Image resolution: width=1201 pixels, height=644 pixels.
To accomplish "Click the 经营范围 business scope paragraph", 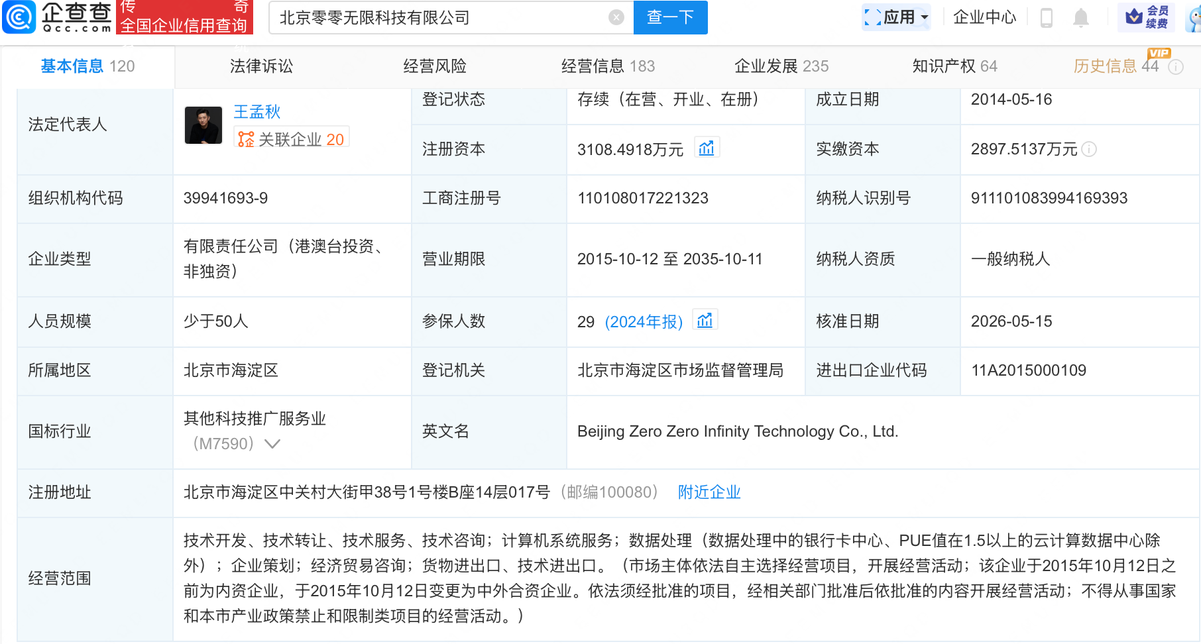I will (680, 578).
